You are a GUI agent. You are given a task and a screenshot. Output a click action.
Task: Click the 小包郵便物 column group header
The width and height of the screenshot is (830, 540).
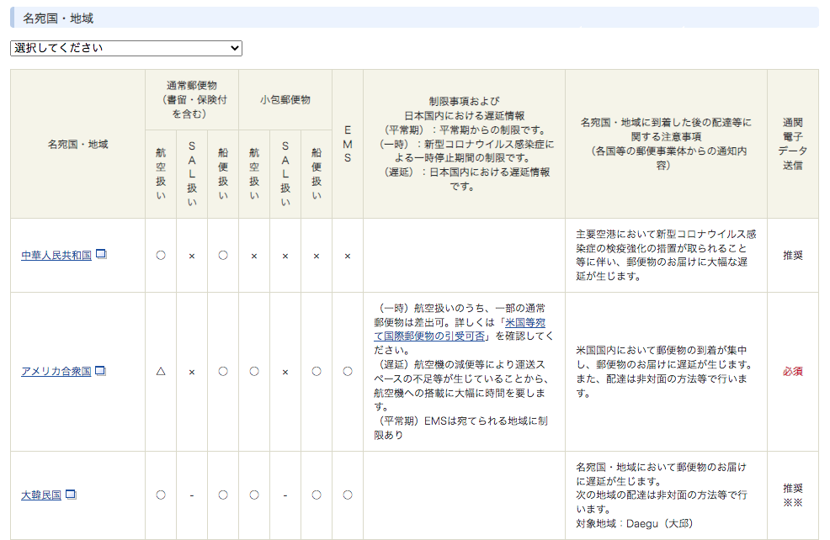pyautogui.click(x=285, y=99)
